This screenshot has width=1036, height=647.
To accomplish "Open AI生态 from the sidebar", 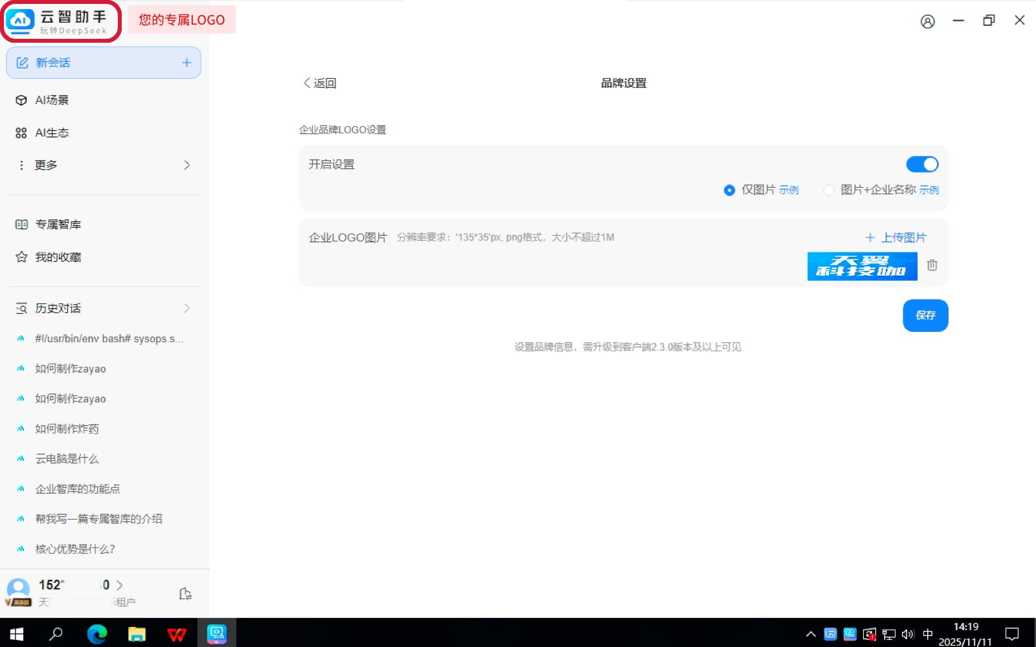I will pos(52,133).
